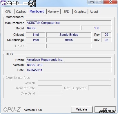
Task: Select the Mainboard tab
Action: [37, 11]
